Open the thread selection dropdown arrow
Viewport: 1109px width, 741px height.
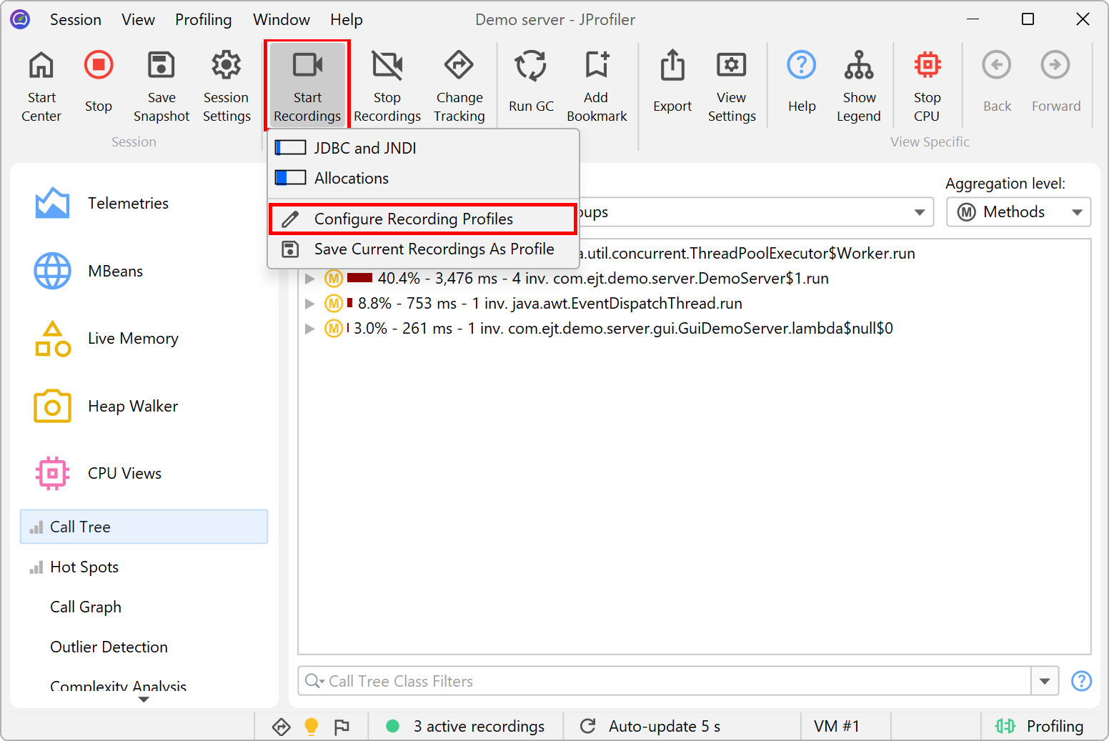click(920, 212)
